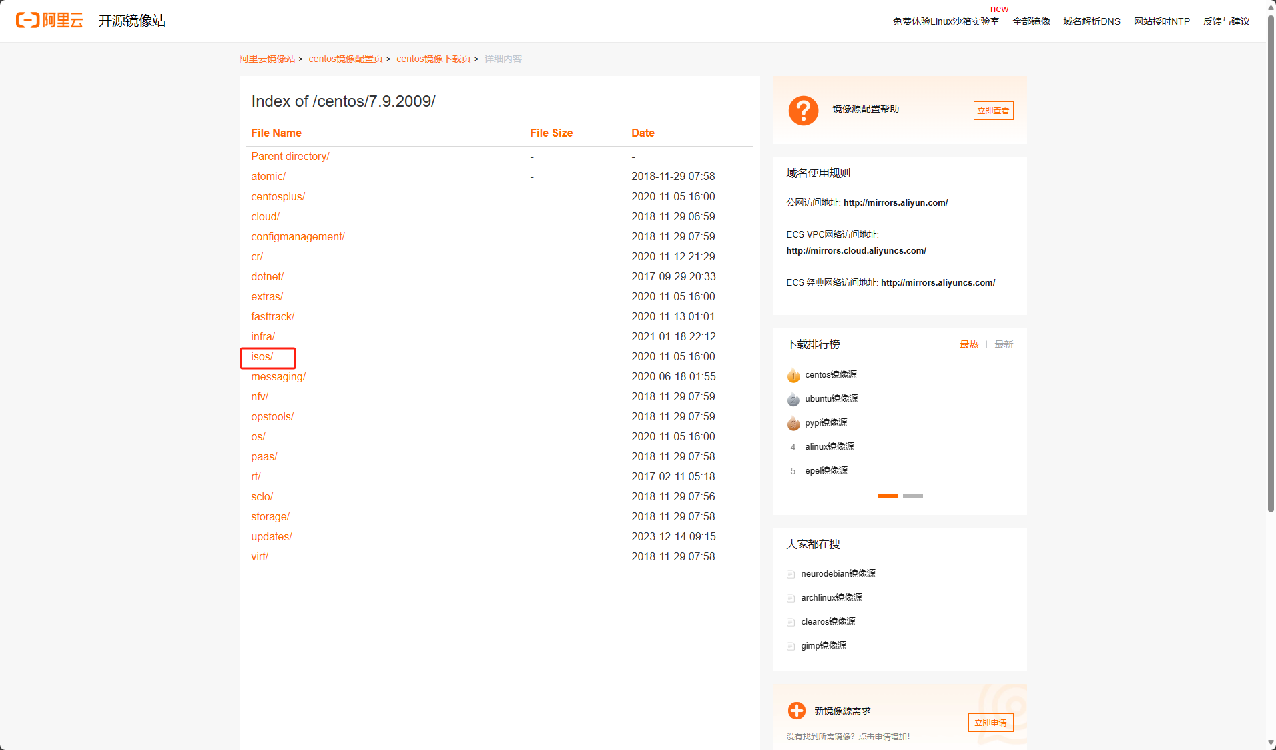The height and width of the screenshot is (750, 1276).
Task: Click the 立即查看 button
Action: point(993,111)
